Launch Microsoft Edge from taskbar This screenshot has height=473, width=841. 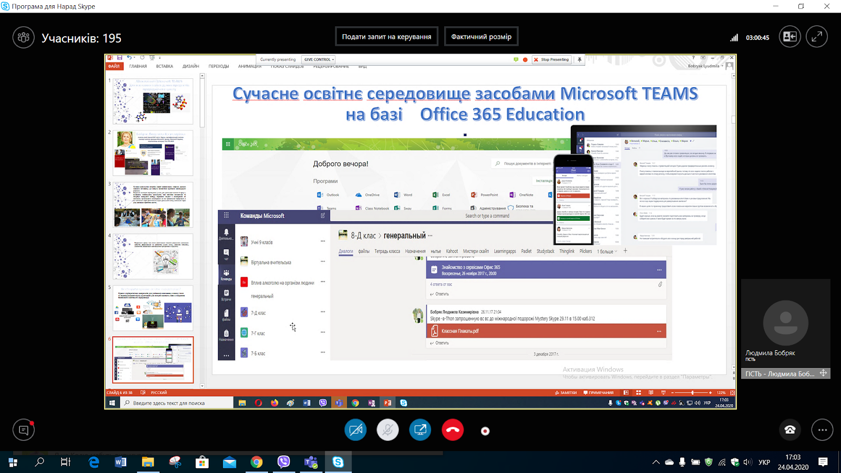[94, 462]
